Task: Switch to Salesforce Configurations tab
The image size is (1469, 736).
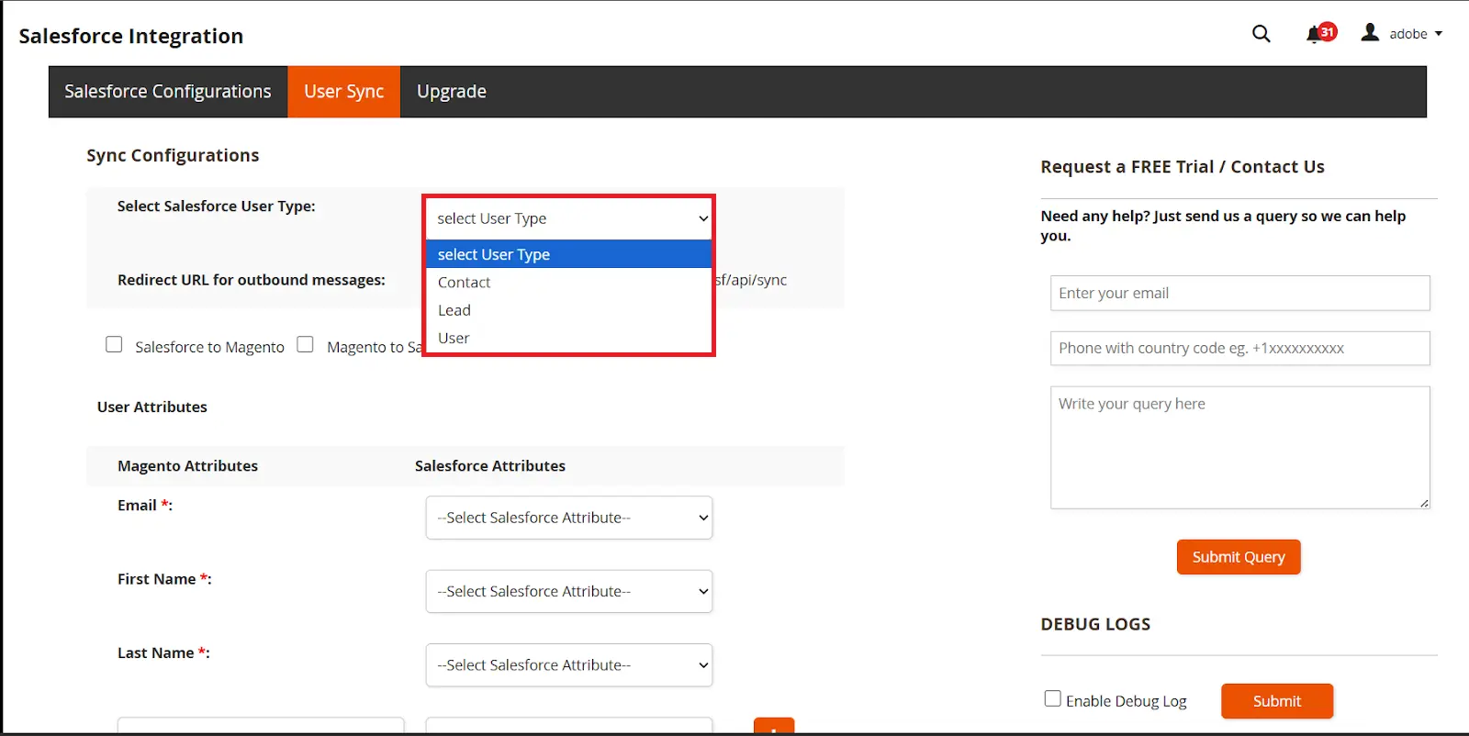Action: click(x=168, y=92)
